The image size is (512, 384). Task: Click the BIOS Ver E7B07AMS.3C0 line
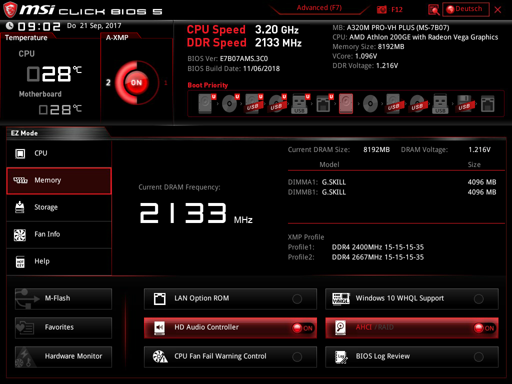click(x=227, y=59)
